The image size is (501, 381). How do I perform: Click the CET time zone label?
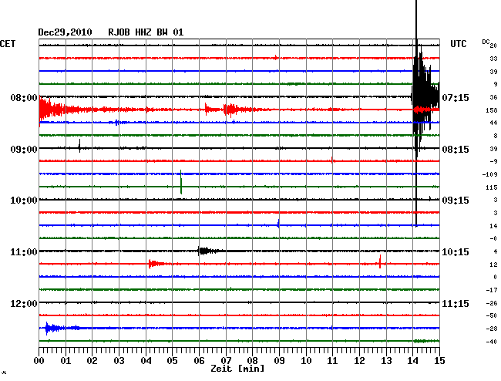point(8,44)
